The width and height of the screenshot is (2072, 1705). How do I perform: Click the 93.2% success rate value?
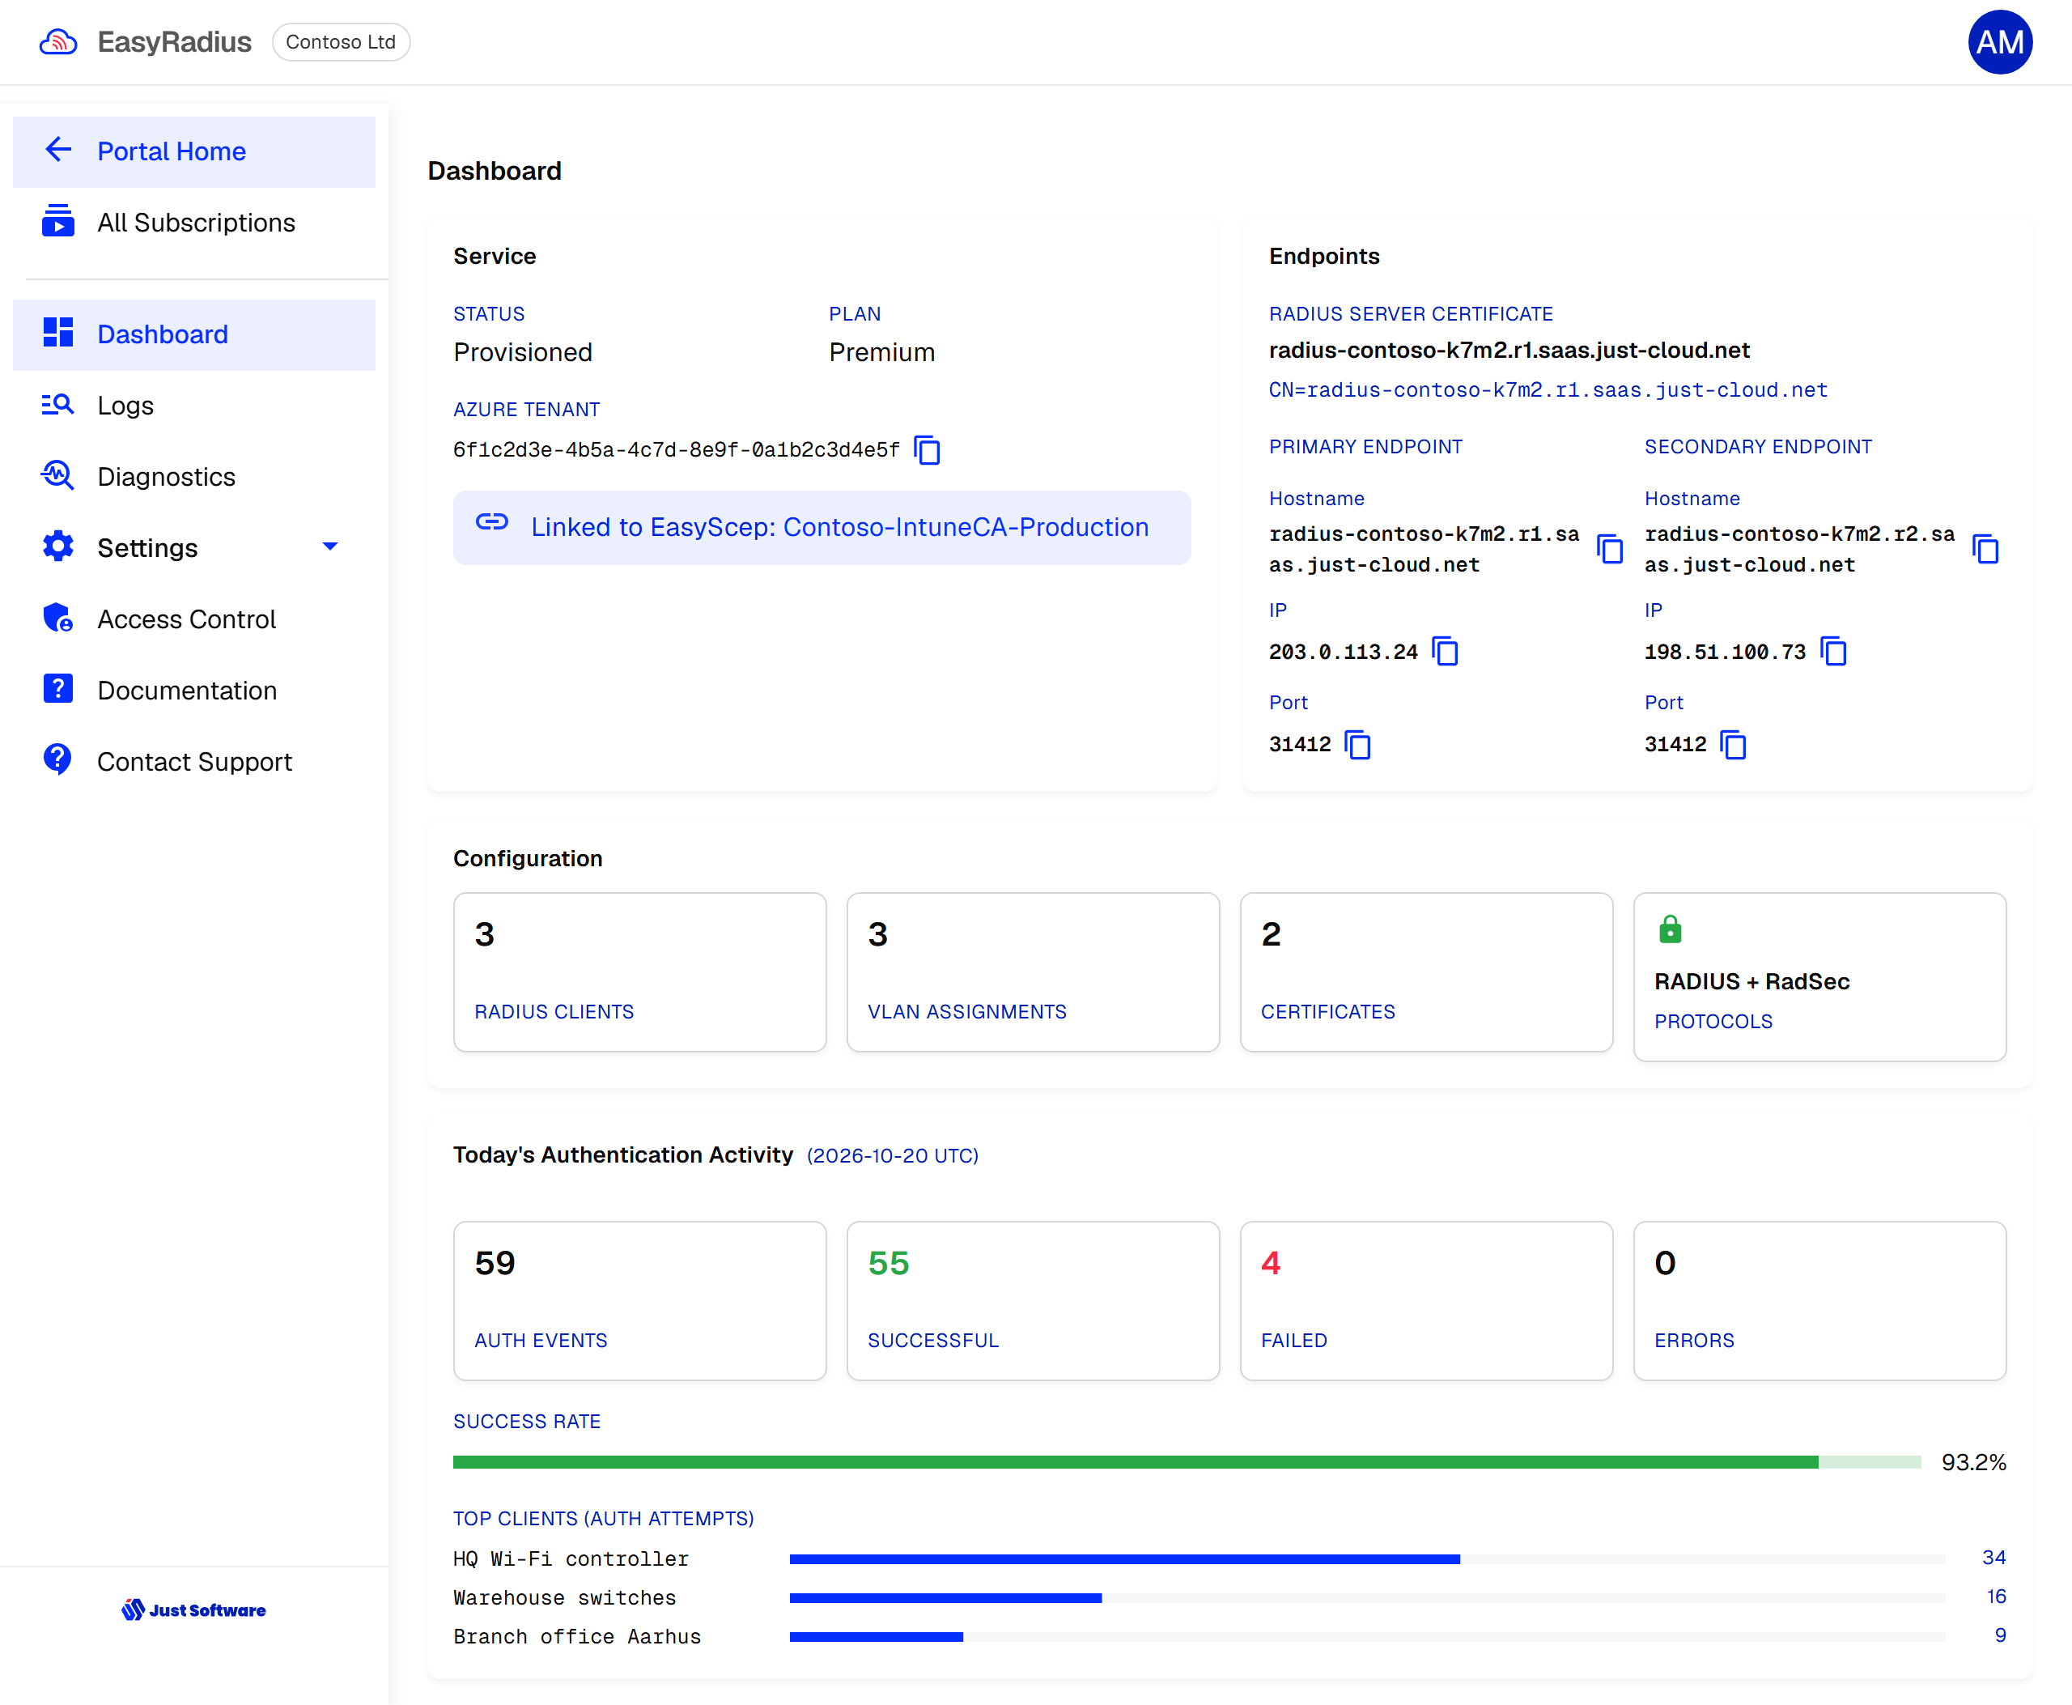point(1972,1462)
